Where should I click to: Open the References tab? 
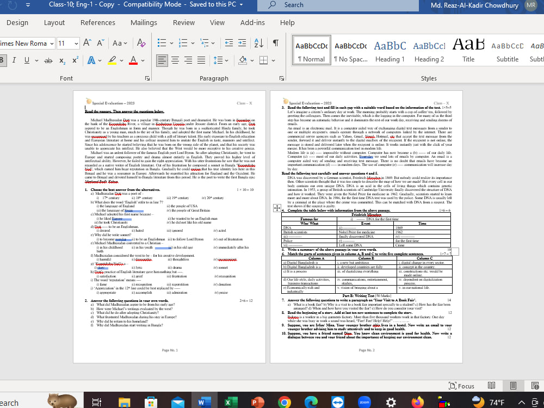[98, 22]
